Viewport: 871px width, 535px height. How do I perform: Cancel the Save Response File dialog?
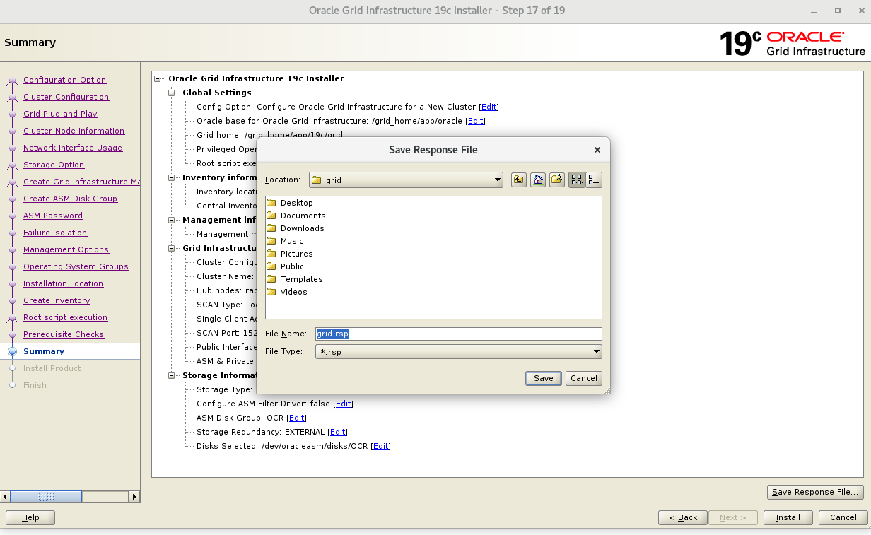pyautogui.click(x=584, y=378)
